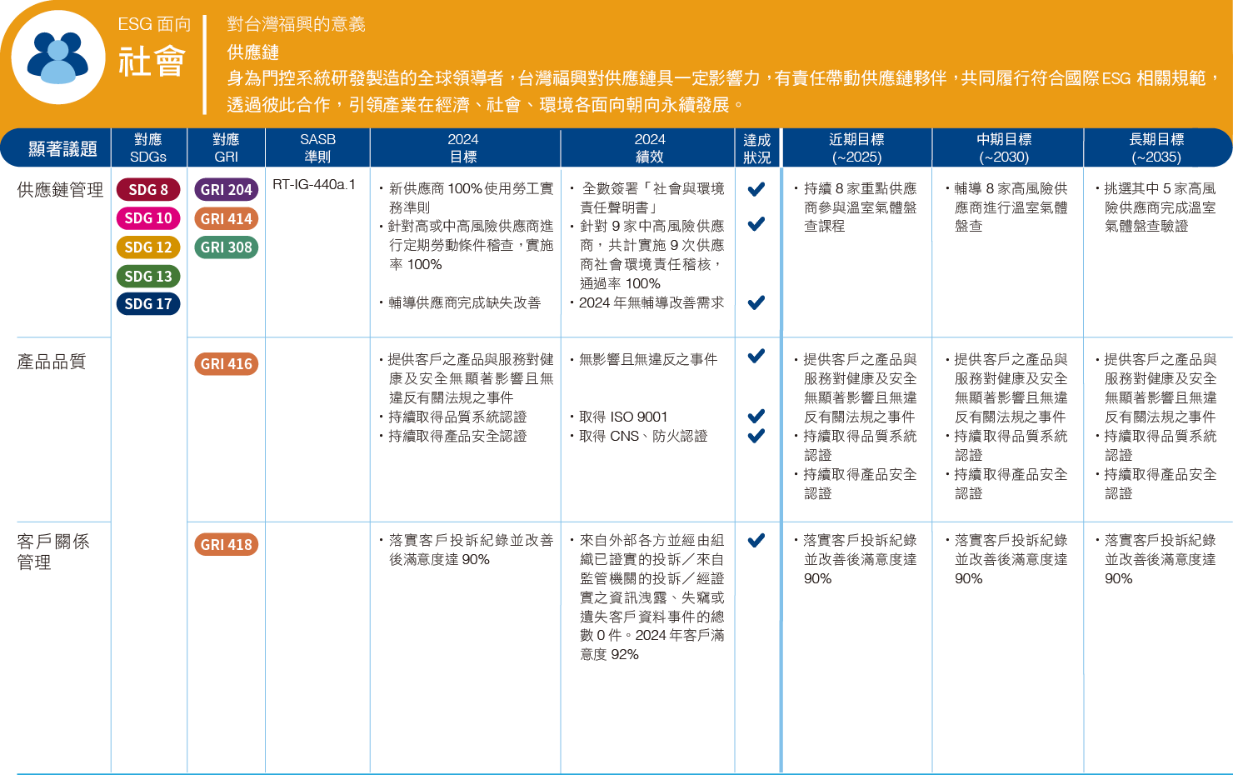The height and width of the screenshot is (775, 1233).
Task: Click 落實客戶投訴紀錄 in 2024 目標 column
Action: (467, 550)
